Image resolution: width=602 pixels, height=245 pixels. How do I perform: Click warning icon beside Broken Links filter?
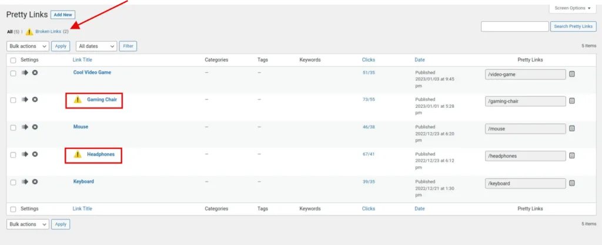(29, 32)
